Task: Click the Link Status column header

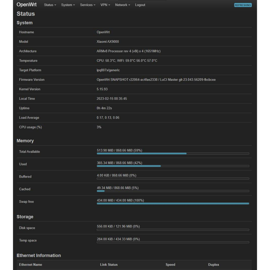Action: click(109, 264)
